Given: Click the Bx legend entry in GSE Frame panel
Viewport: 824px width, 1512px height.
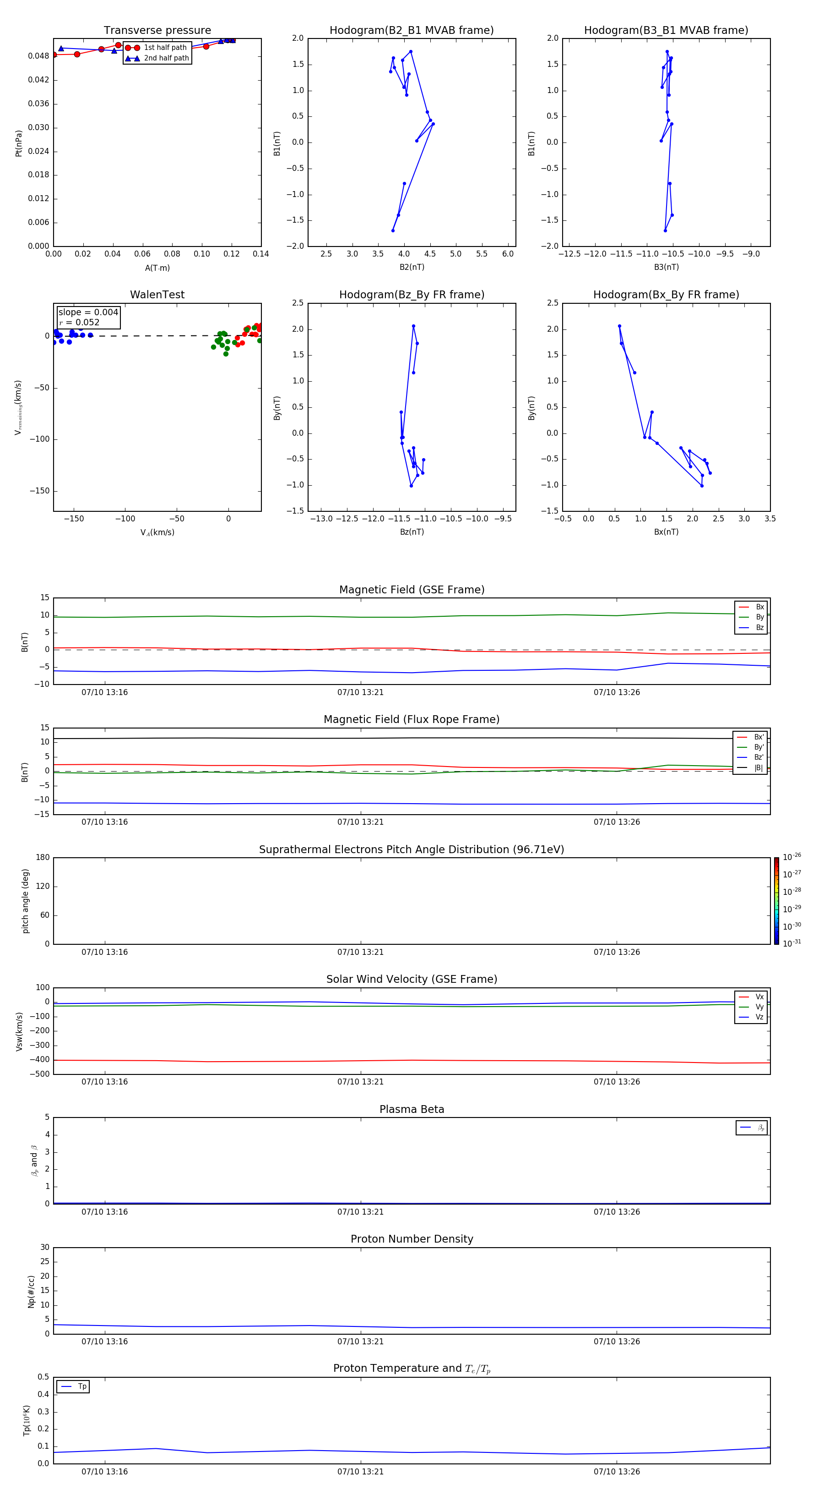Looking at the screenshot, I should pos(751,607).
